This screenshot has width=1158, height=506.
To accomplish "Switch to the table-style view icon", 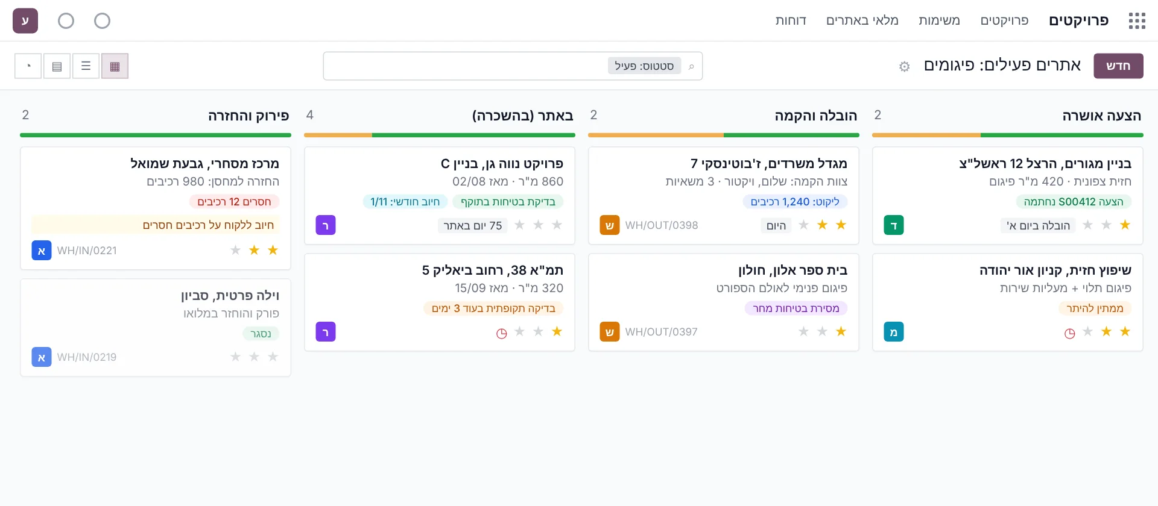I will [57, 66].
